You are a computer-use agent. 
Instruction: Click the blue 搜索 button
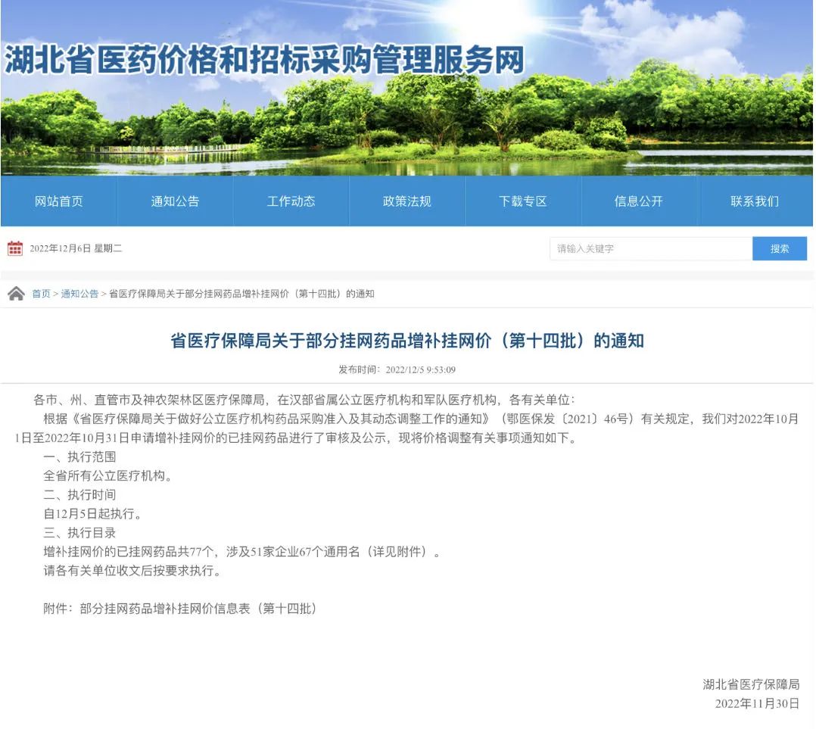click(780, 249)
